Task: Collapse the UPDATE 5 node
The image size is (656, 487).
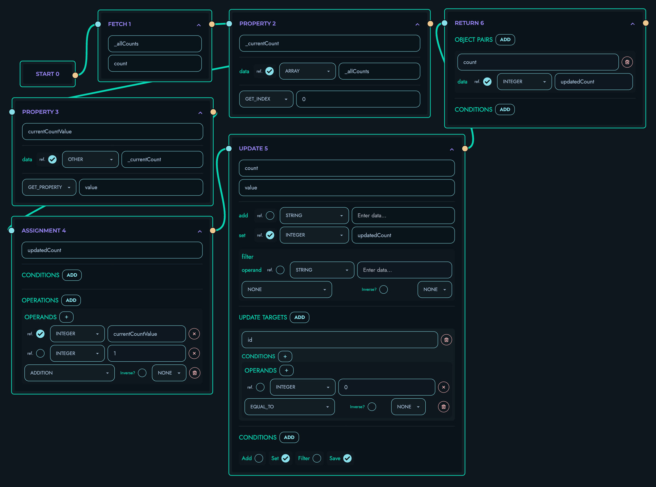Action: click(452, 149)
